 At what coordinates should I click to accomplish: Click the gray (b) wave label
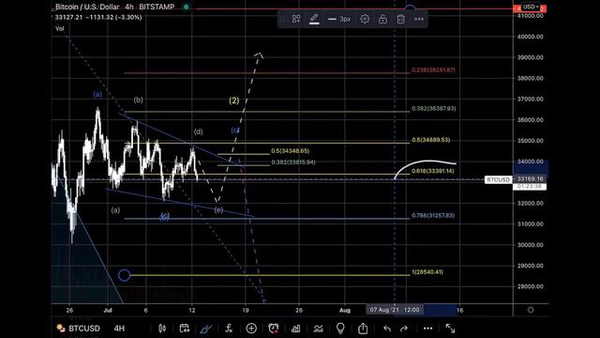click(x=138, y=100)
